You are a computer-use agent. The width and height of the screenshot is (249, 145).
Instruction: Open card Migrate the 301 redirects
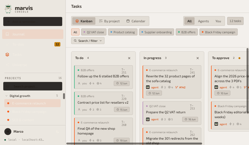pos(172,136)
